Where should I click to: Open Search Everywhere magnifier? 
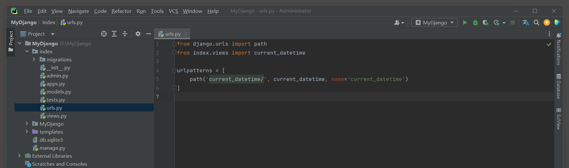(x=536, y=22)
